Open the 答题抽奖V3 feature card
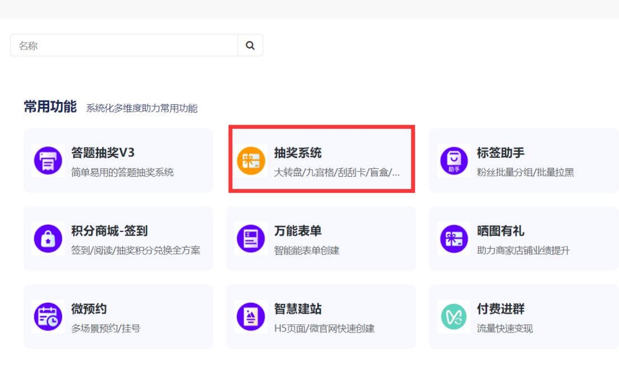Screen dimensions: 619x383 (x=118, y=159)
